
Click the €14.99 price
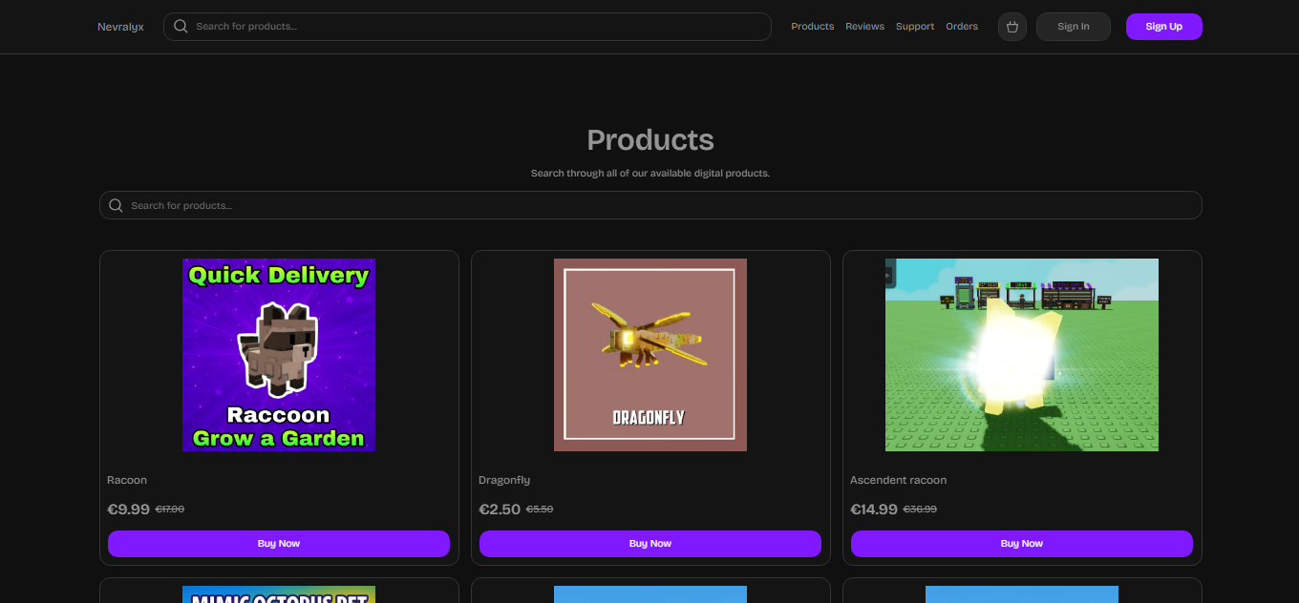pos(874,509)
